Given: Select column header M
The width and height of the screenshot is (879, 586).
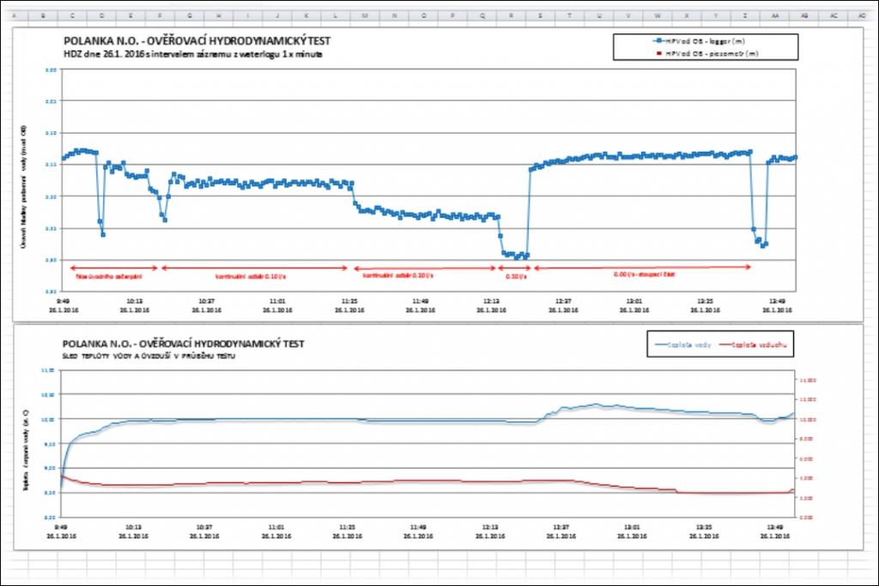Looking at the screenshot, I should [x=365, y=15].
